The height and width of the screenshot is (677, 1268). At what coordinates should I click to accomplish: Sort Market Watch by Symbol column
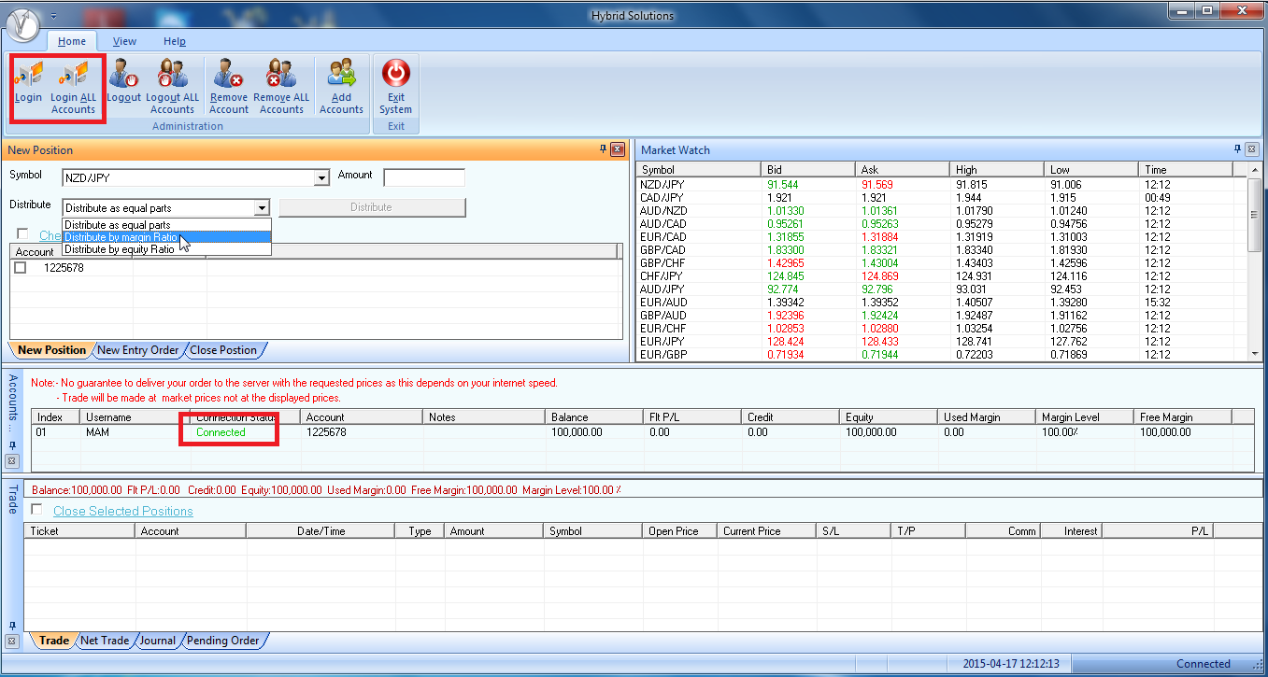click(699, 170)
